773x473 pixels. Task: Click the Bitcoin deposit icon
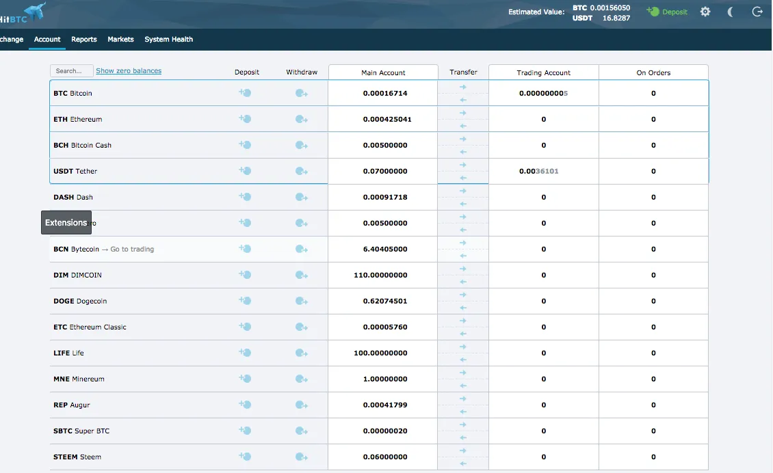point(245,93)
